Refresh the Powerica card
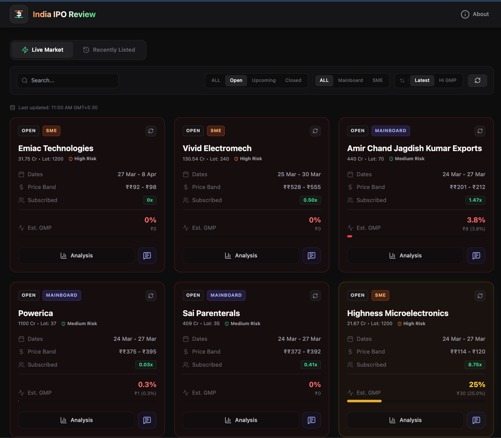Viewport: 501px width, 438px height. 151,296
